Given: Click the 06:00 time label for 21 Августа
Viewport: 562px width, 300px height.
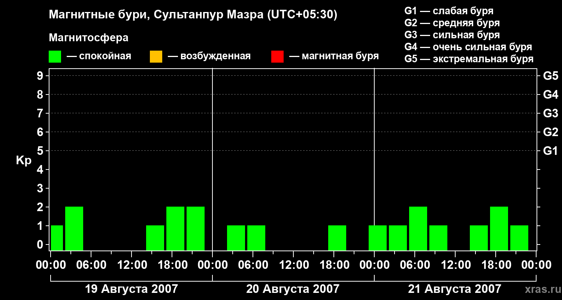Looking at the screenshot, I should point(415,265).
